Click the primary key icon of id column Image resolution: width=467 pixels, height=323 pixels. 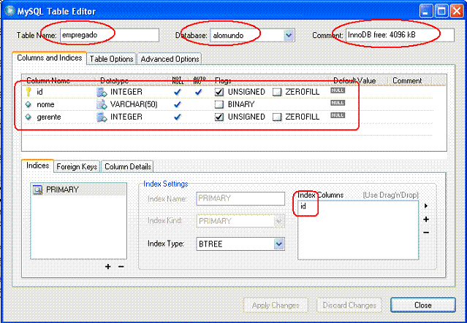click(29, 92)
